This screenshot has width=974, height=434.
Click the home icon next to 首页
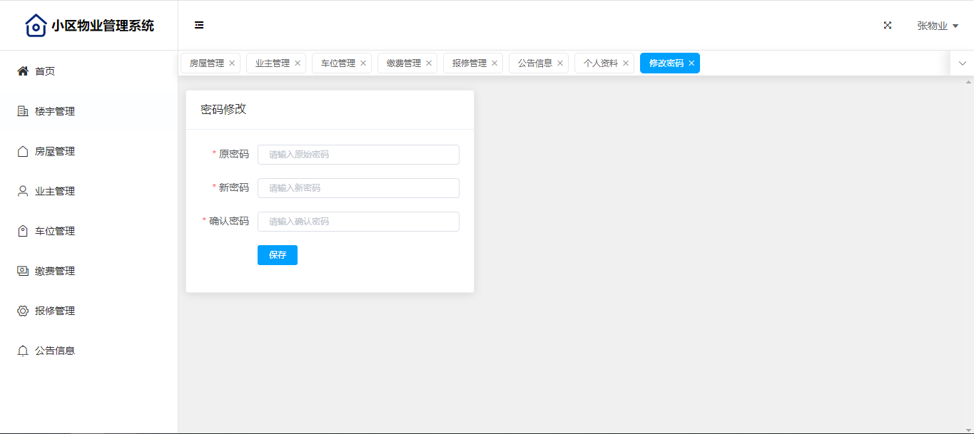point(23,71)
